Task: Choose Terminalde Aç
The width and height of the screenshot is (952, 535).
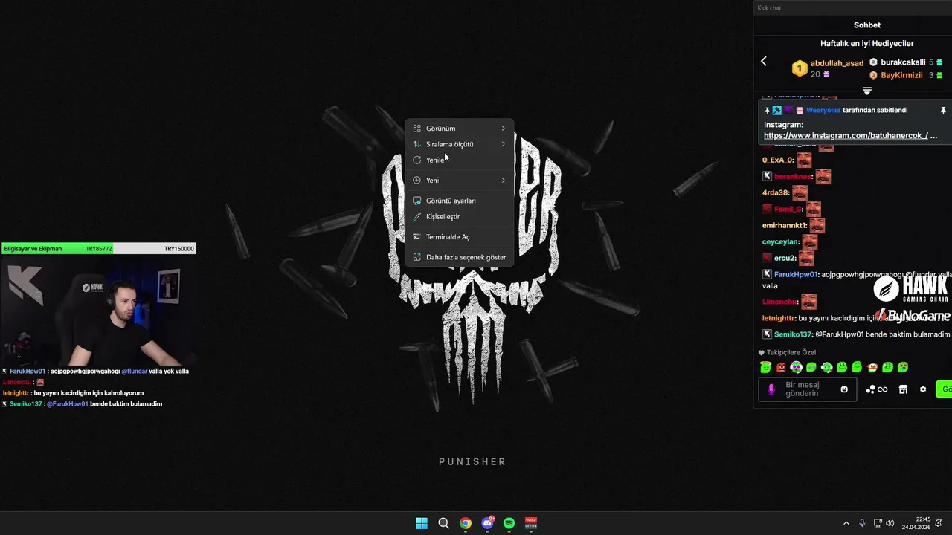Action: point(459,237)
